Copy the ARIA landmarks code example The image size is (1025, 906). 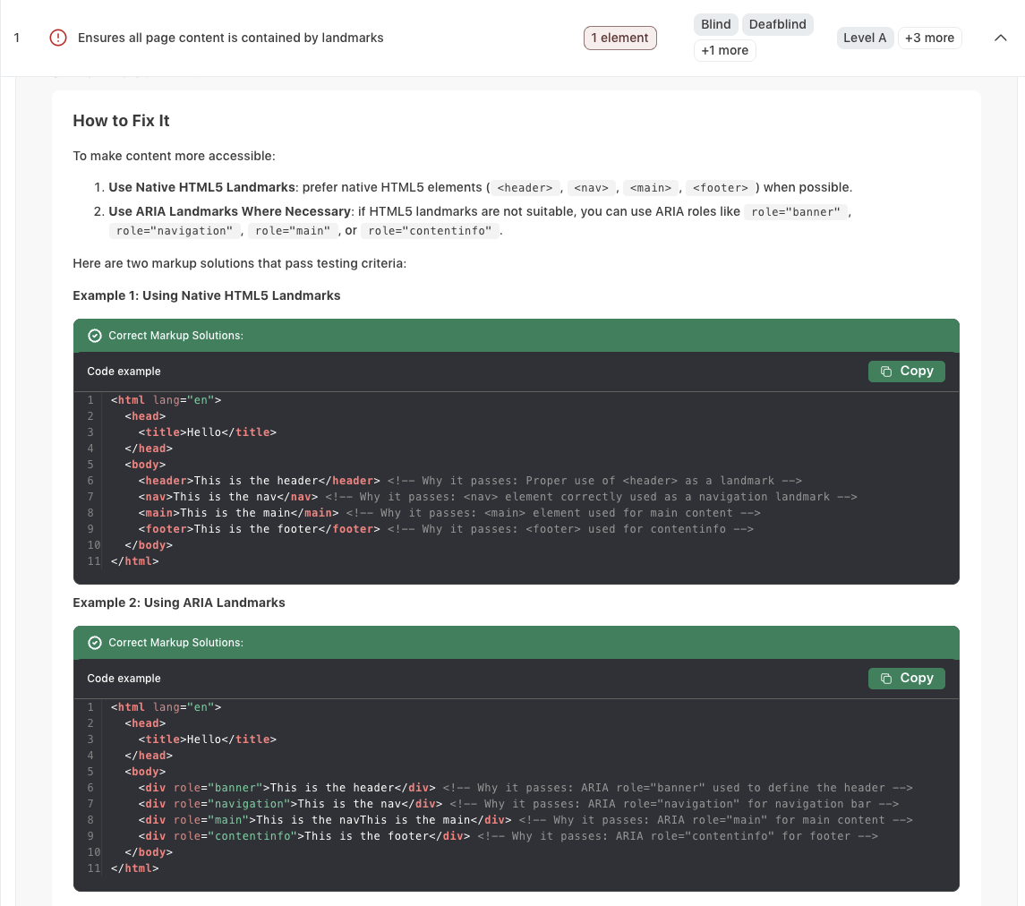[906, 679]
